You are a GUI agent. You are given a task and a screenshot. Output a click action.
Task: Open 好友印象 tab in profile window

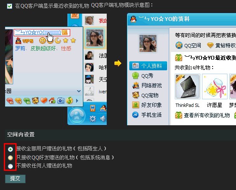pos(147,105)
